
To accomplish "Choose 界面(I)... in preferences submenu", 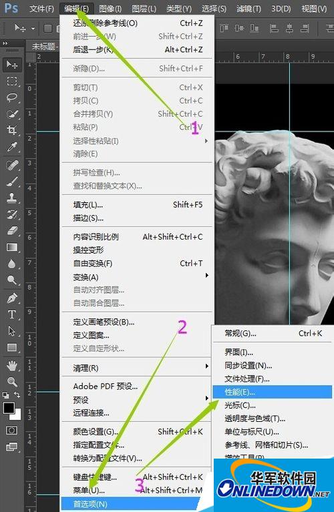I will click(x=273, y=352).
